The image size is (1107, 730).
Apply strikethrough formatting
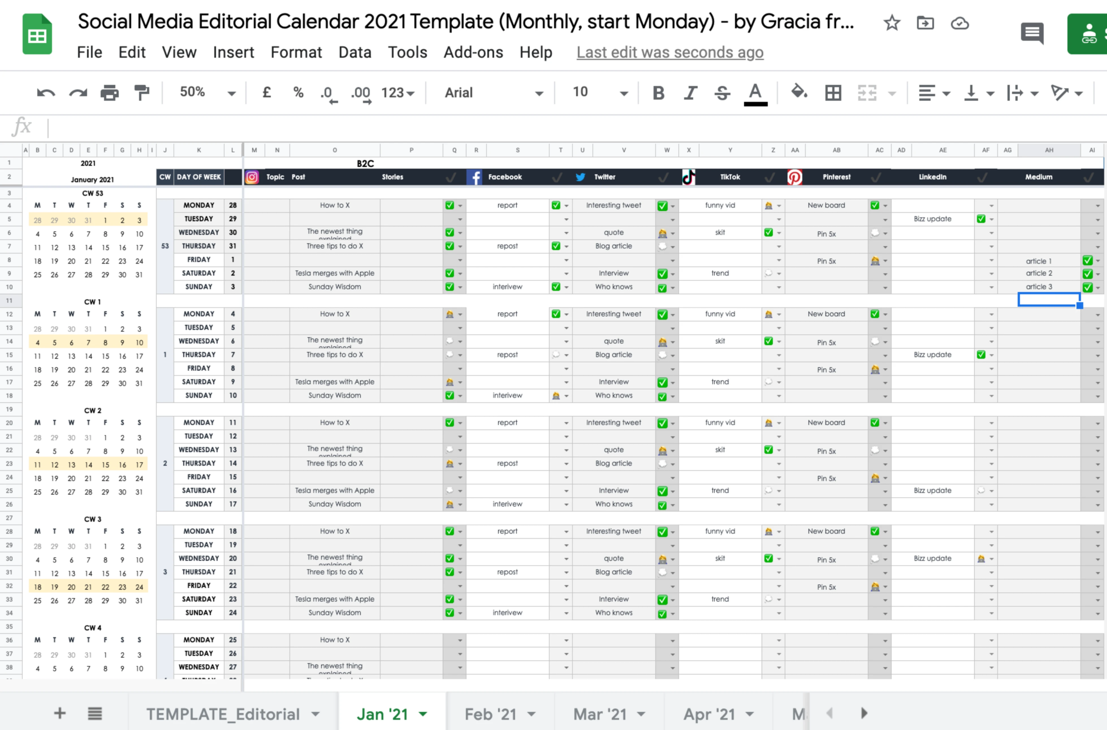722,93
